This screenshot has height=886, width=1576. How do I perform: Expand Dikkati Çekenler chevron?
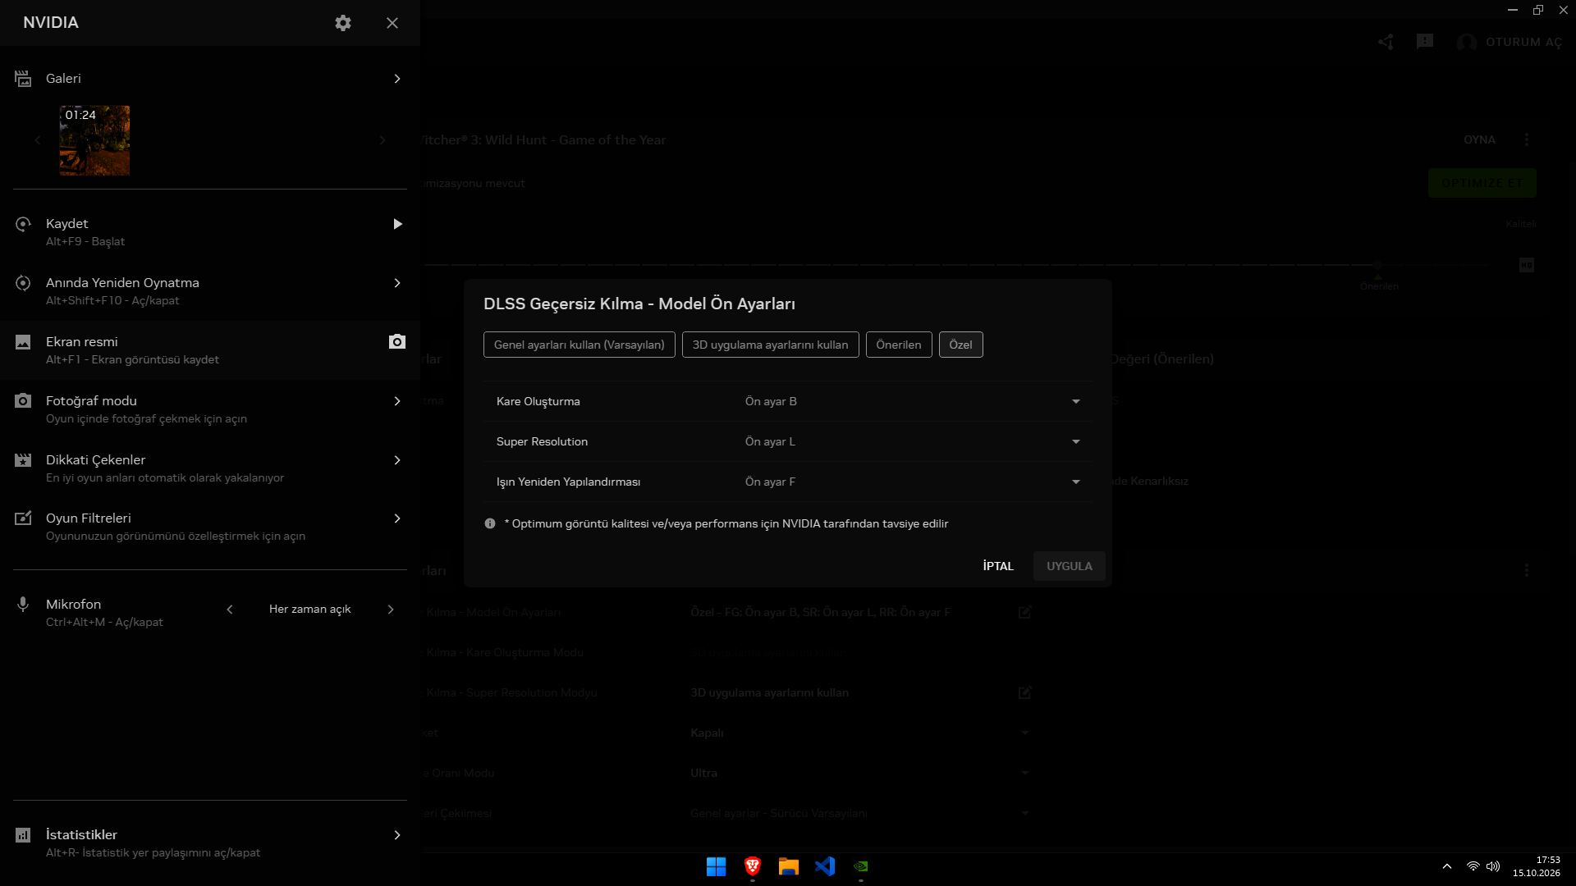(x=397, y=460)
